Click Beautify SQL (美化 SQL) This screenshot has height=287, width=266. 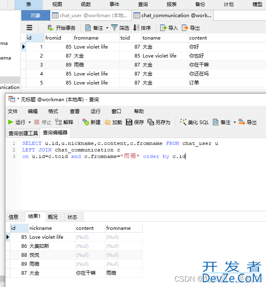[x=194, y=122]
